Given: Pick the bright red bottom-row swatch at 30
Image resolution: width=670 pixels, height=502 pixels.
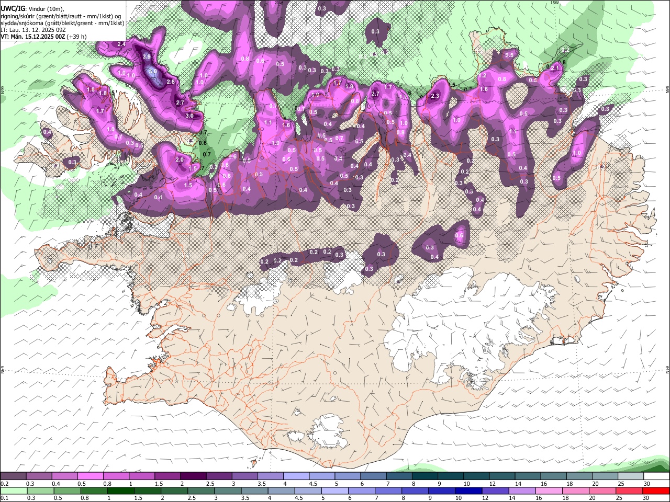Looking at the screenshot, I should click(656, 490).
